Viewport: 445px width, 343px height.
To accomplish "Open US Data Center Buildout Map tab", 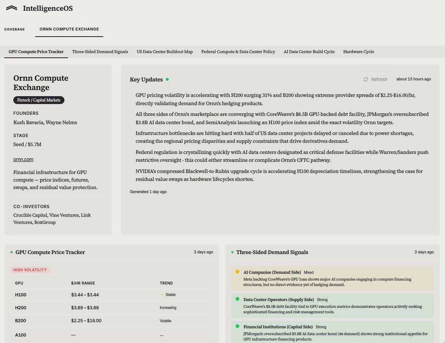I will point(165,52).
